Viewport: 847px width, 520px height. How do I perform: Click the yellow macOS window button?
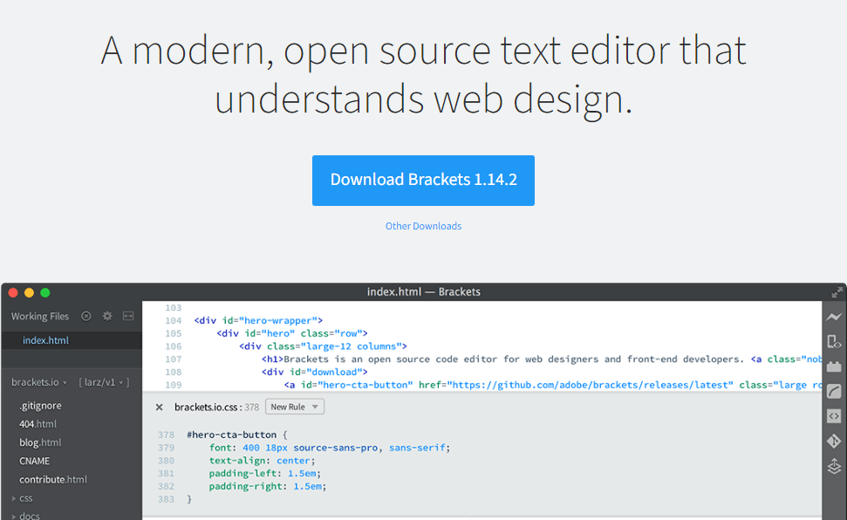[29, 292]
